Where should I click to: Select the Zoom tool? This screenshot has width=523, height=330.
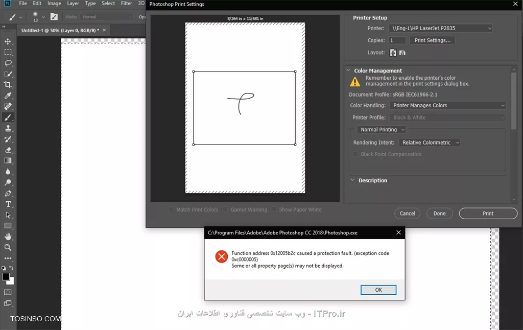(8, 248)
